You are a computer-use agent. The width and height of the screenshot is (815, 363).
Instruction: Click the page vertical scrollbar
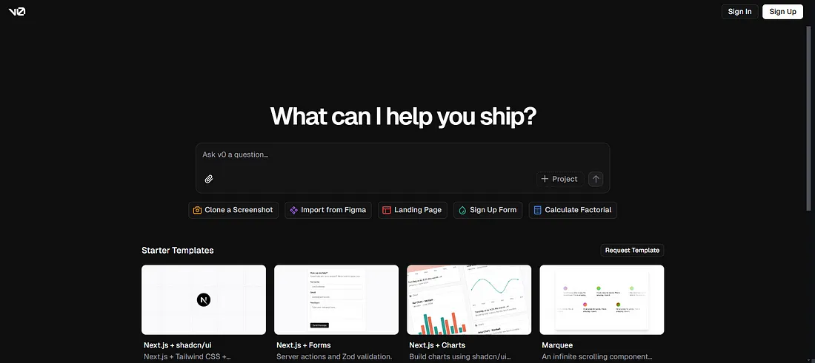[809, 117]
